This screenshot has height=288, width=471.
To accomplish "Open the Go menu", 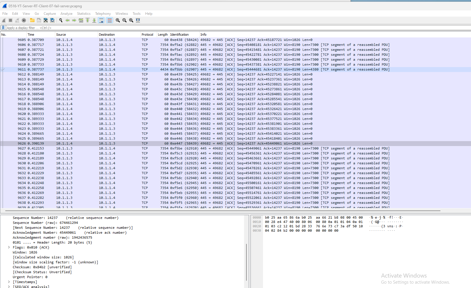I will pyautogui.click(x=37, y=14).
